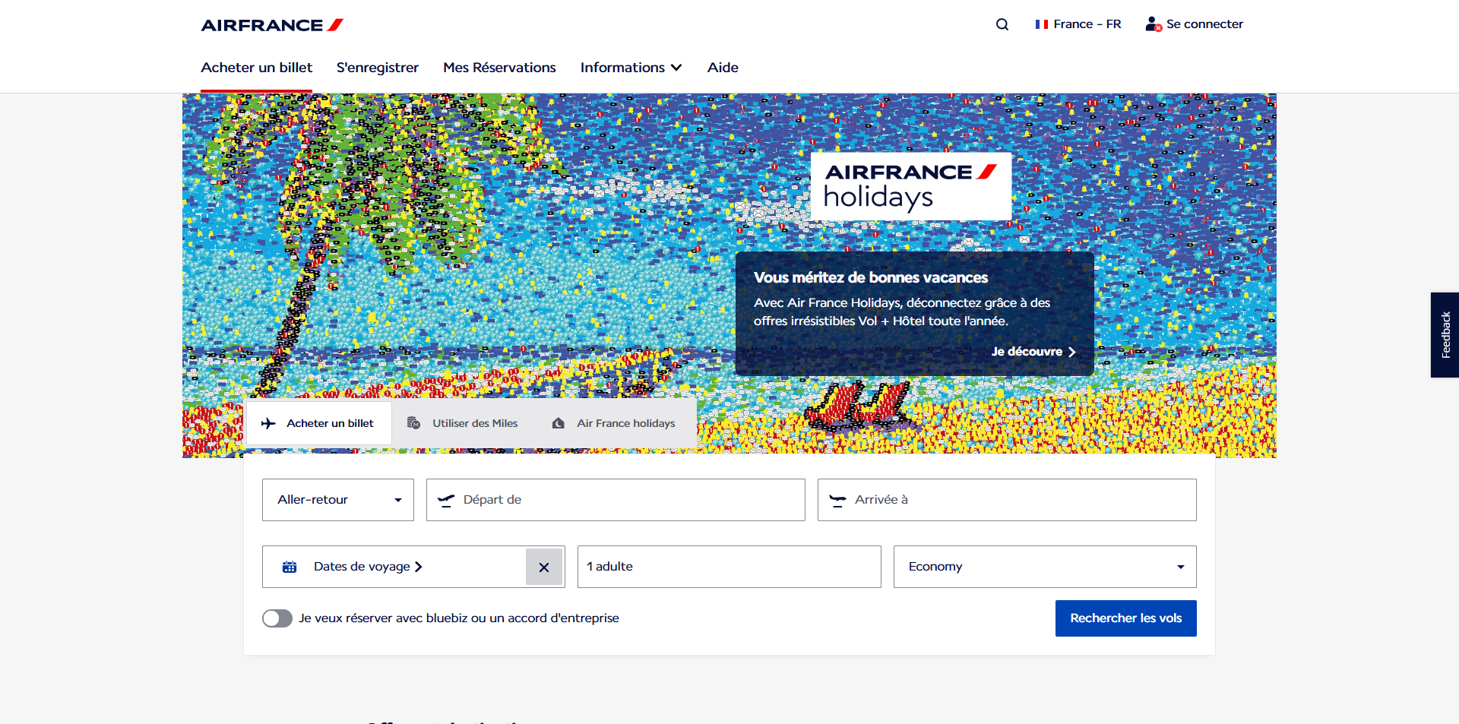Click the Air France logo in header
Image resolution: width=1459 pixels, height=724 pixels.
point(272,25)
